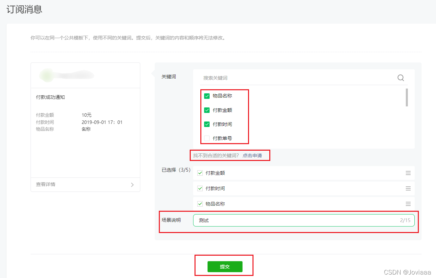Screen dimensions: 436x278
Task: Uncheck 物品名称 under 已选择
Action: click(x=200, y=204)
